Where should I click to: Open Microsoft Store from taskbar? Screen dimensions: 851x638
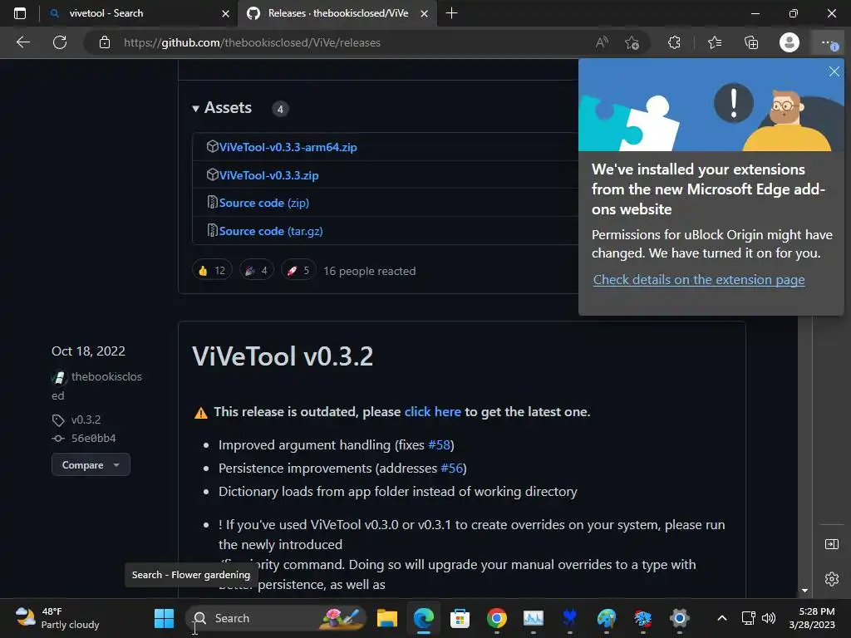coord(460,618)
